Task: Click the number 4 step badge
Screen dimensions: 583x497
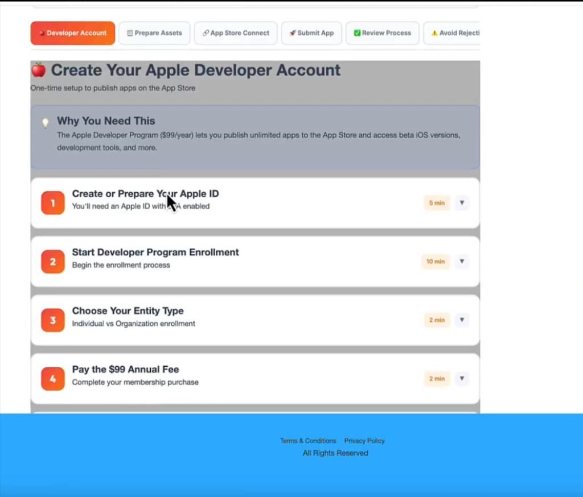Action: (x=52, y=378)
